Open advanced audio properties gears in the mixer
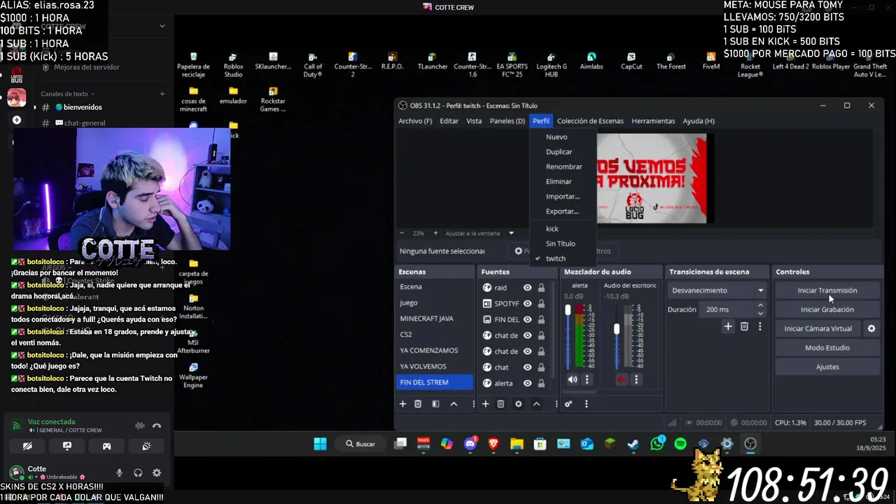 [x=568, y=404]
